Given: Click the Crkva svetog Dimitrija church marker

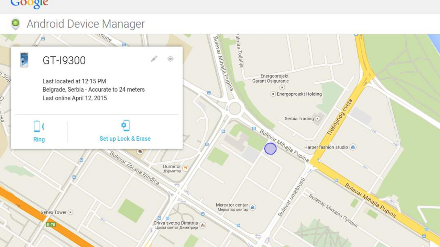Looking at the screenshot, I should (x=202, y=225).
